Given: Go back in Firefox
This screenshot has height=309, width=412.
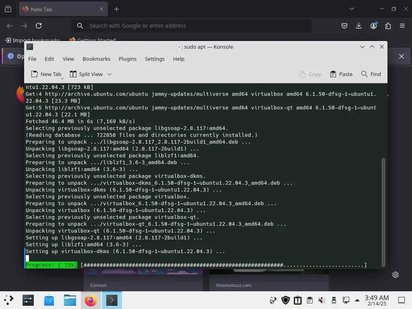Looking at the screenshot, I should click(x=10, y=26).
